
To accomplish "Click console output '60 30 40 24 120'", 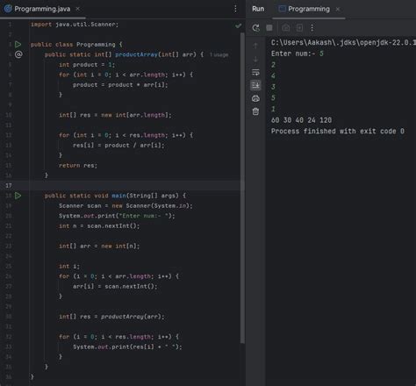I will [x=301, y=120].
